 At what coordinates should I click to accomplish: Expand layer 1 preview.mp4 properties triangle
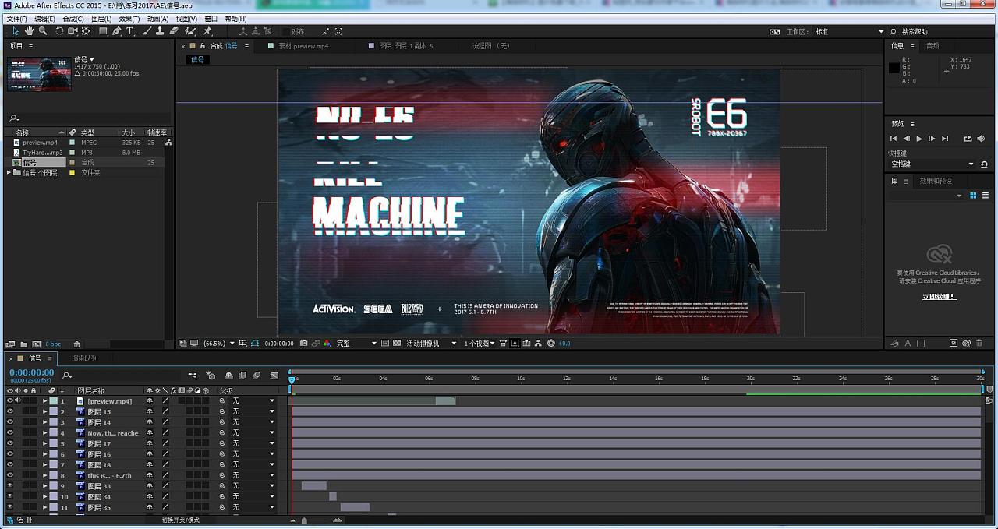[45, 400]
